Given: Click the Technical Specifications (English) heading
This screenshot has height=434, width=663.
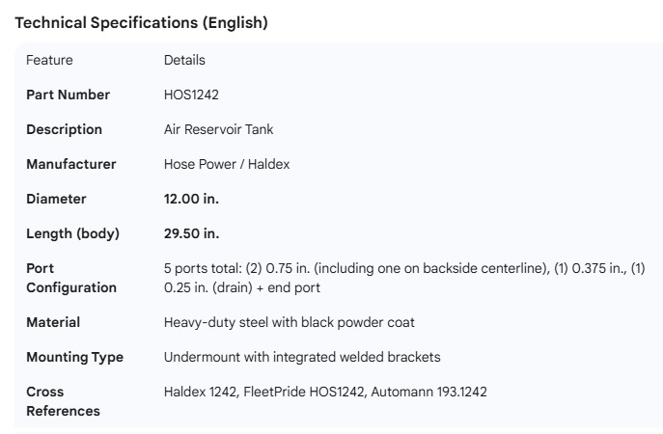Looking at the screenshot, I should click(x=142, y=23).
